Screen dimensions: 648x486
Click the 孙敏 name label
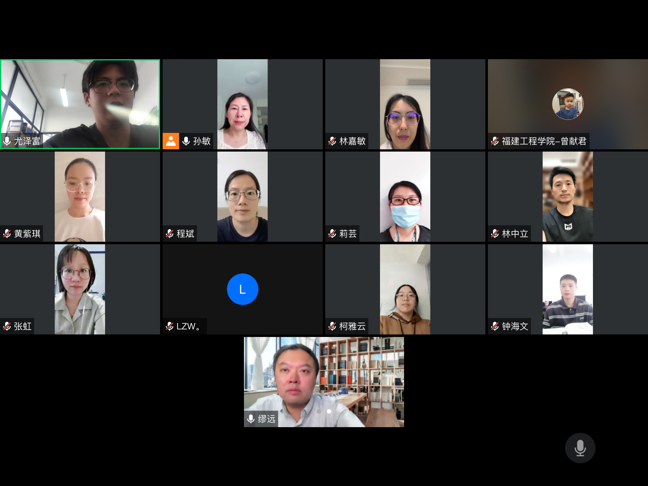(x=202, y=141)
